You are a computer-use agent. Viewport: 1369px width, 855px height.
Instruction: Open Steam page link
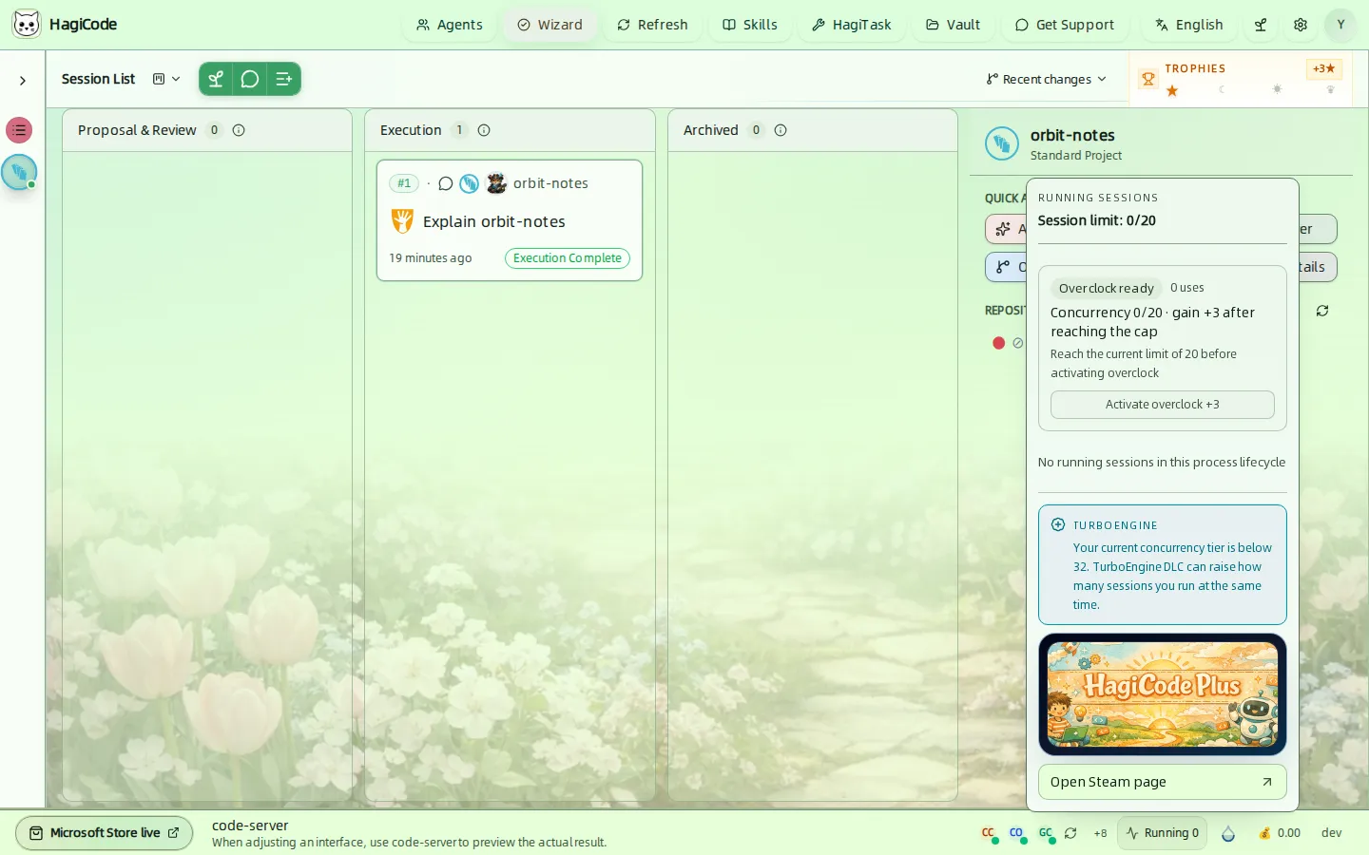click(x=1163, y=782)
